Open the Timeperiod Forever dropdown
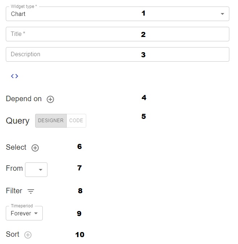The height and width of the screenshot is (244, 238). pyautogui.click(x=24, y=214)
